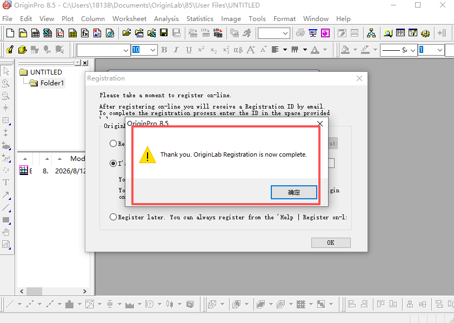This screenshot has width=454, height=323.
Task: Select the Zoom Out tool
Action: click(6, 96)
